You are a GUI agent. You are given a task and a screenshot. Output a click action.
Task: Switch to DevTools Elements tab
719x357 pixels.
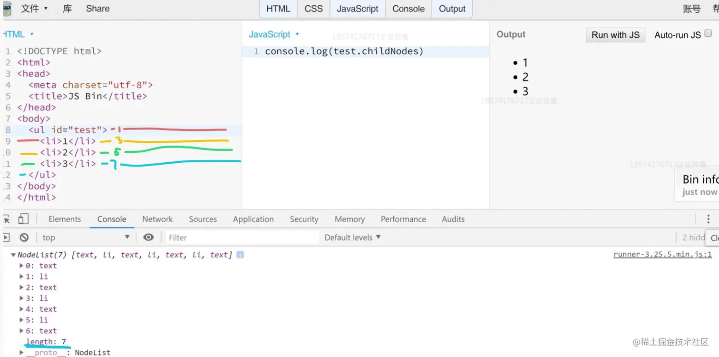pos(65,219)
